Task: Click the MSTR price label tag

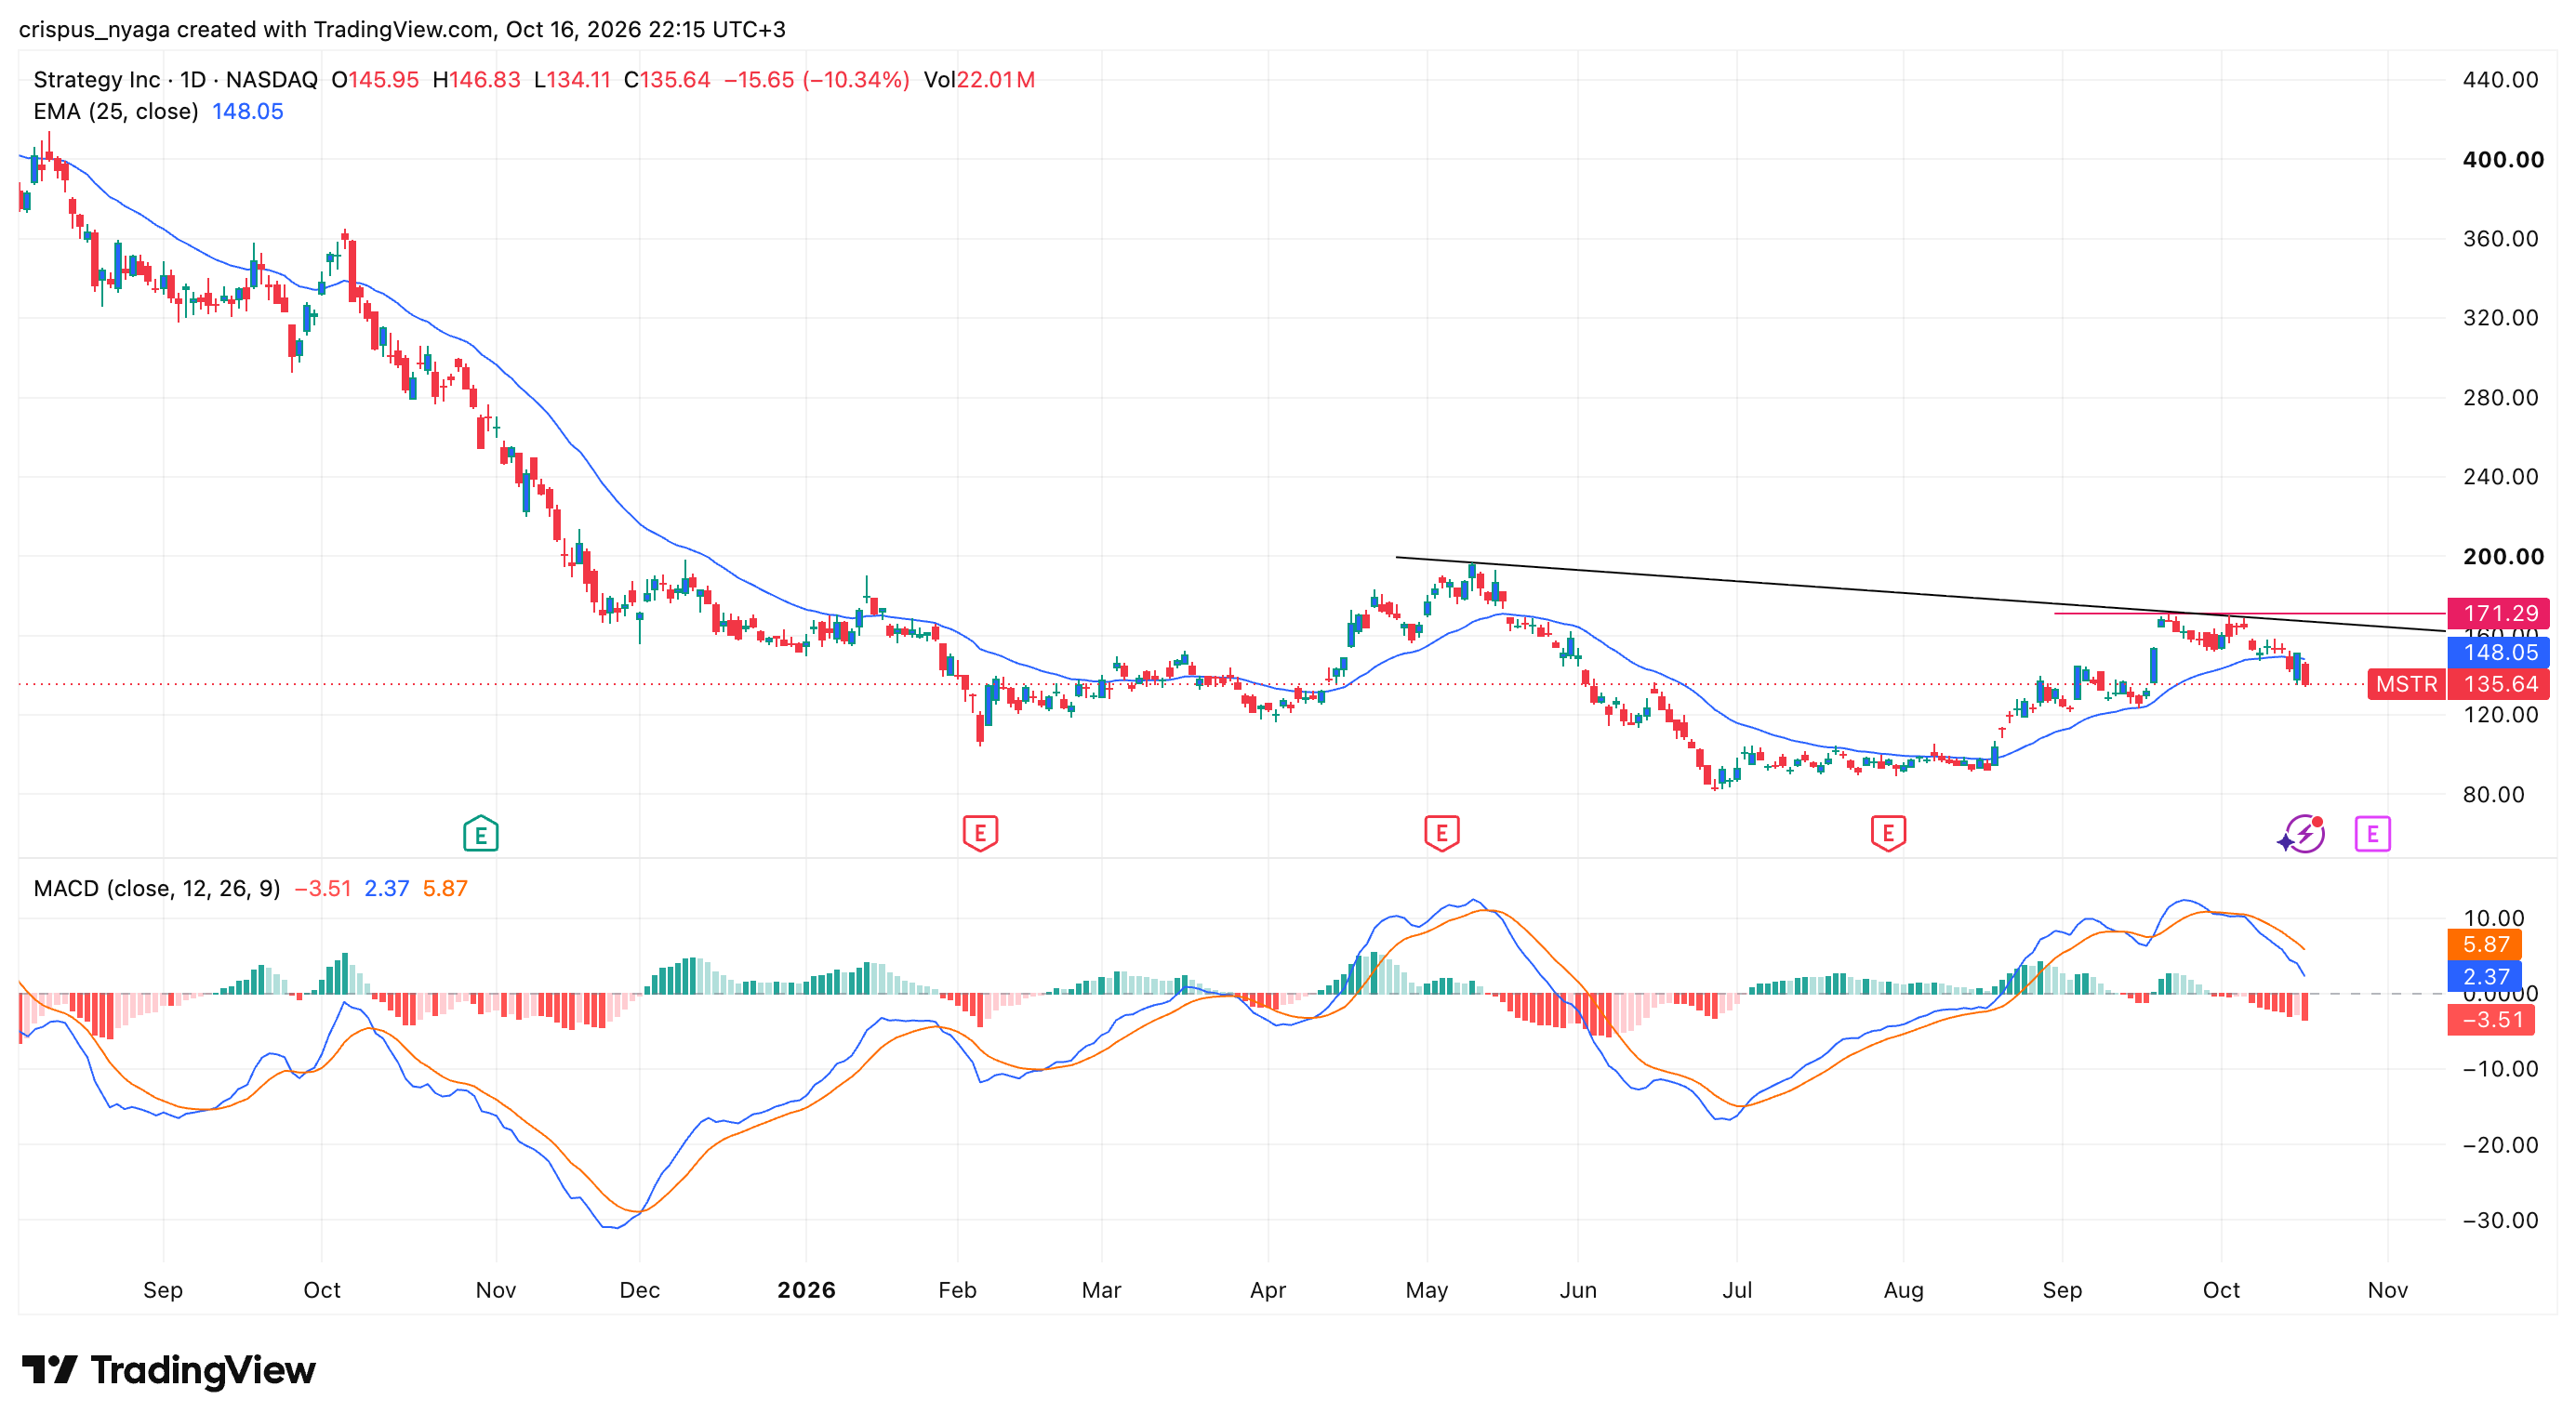Action: point(2405,683)
